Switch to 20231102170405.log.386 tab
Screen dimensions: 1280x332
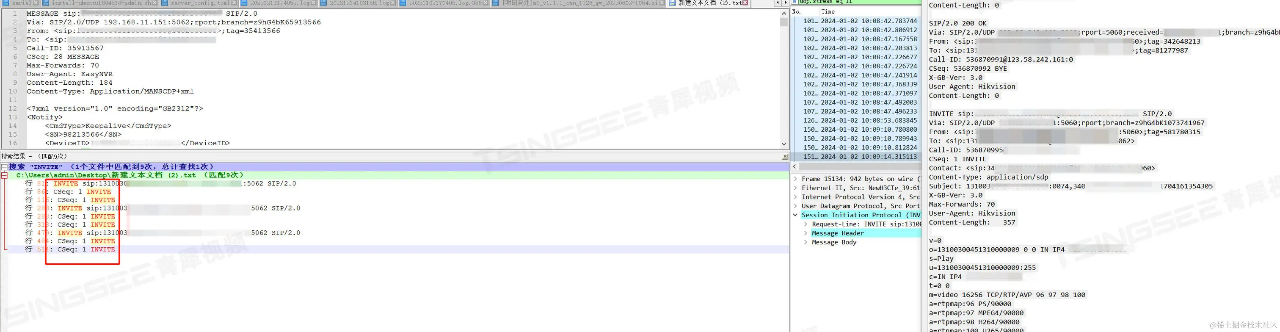[x=443, y=3]
